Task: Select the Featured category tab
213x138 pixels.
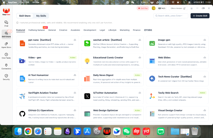Action: [21, 30]
